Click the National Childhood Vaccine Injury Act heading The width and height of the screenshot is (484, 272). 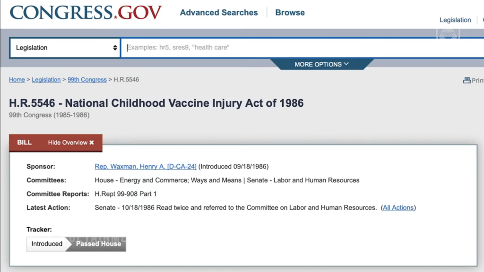[x=156, y=103]
